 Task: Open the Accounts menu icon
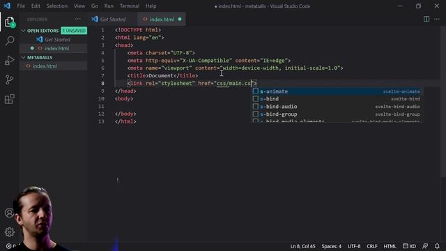coord(9,213)
